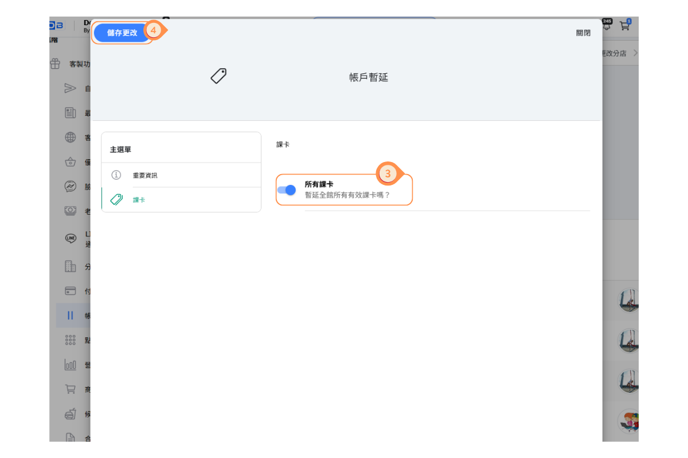Open the Messenger chat icon in sidebar
The image size is (688, 458).
[70, 187]
